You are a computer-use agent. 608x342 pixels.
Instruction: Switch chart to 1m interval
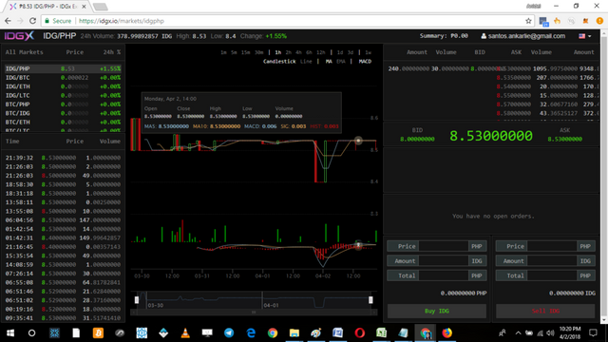point(223,52)
